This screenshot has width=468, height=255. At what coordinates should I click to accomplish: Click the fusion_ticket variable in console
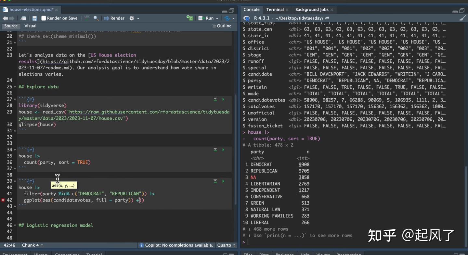265,126
